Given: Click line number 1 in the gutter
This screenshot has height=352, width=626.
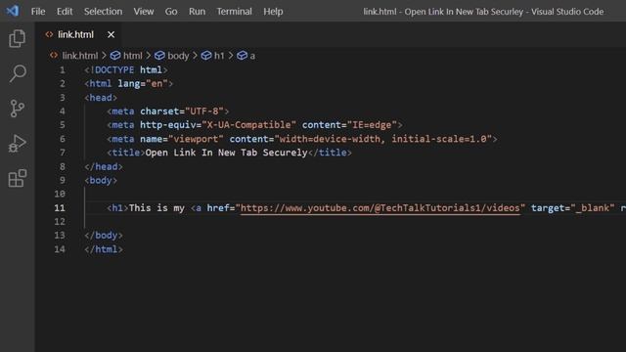Looking at the screenshot, I should point(63,70).
